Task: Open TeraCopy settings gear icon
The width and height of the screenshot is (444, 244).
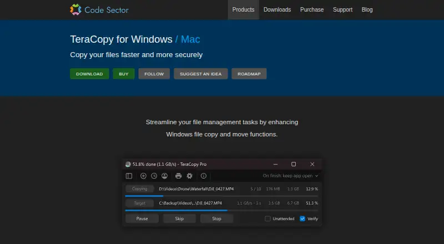Action: [189, 176]
